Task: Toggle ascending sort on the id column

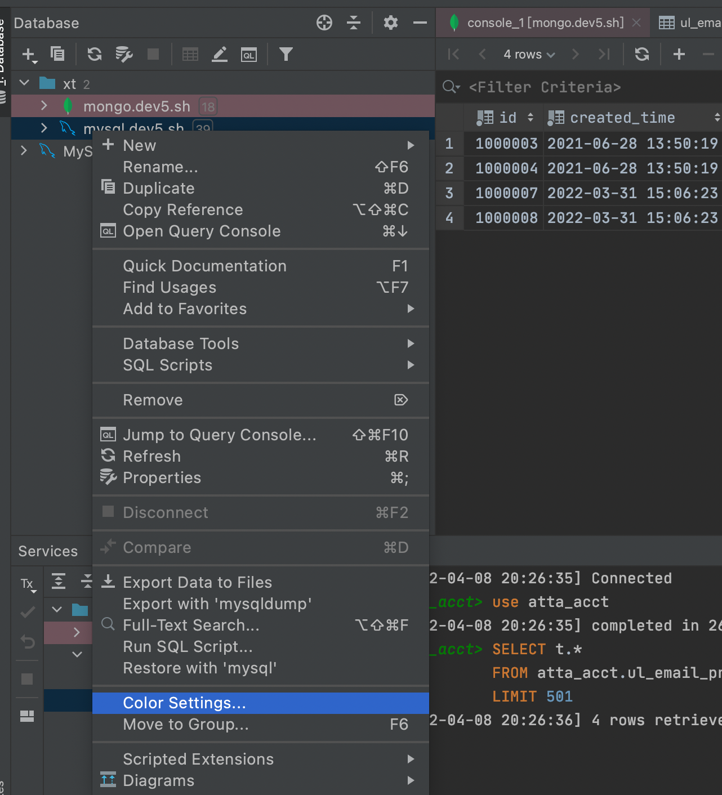Action: pos(530,118)
